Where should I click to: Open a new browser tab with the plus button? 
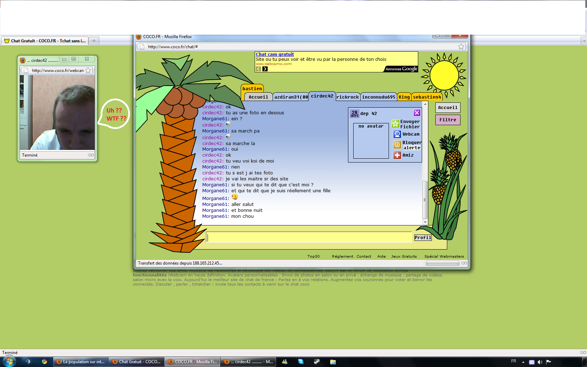94,41
